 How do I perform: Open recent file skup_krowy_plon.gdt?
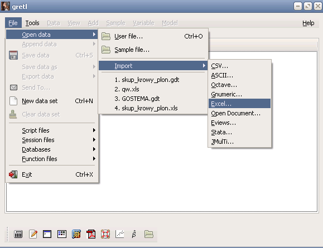pos(153,80)
